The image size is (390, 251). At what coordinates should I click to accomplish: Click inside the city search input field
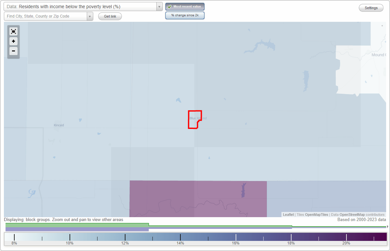coord(45,16)
